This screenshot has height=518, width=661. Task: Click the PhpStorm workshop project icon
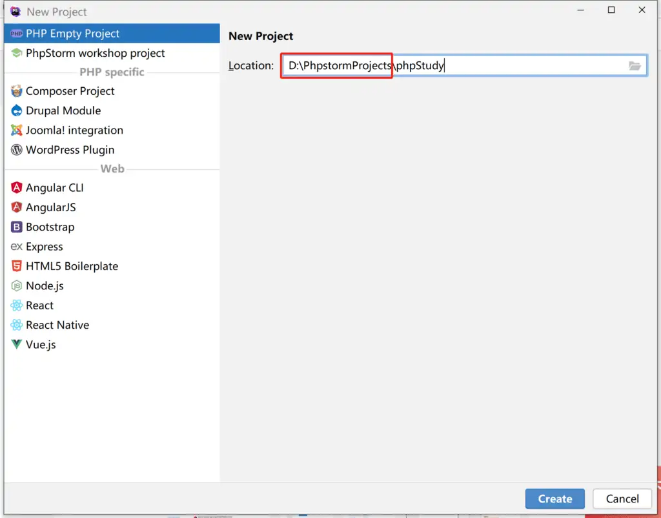point(16,53)
